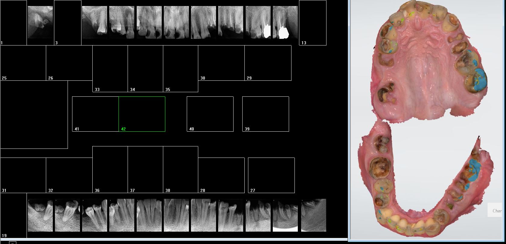Select empty image slot 31

[23, 175]
